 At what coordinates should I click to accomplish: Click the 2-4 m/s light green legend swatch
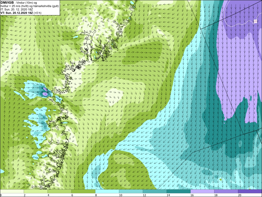pyautogui.click(x=36, y=191)
